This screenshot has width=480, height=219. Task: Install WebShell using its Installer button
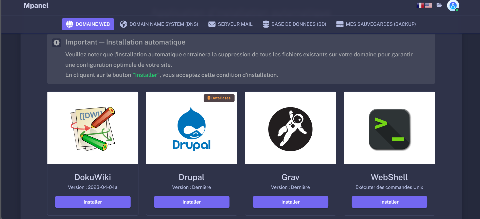click(x=389, y=202)
